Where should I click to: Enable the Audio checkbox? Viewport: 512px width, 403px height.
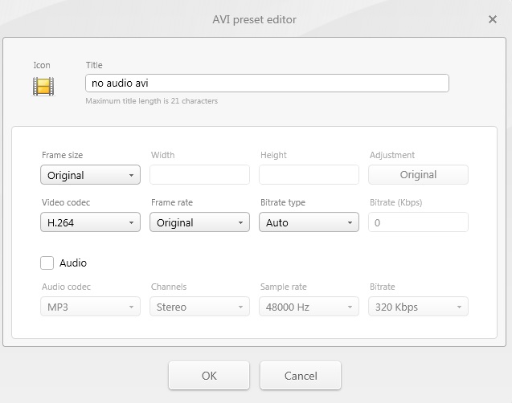(x=47, y=263)
